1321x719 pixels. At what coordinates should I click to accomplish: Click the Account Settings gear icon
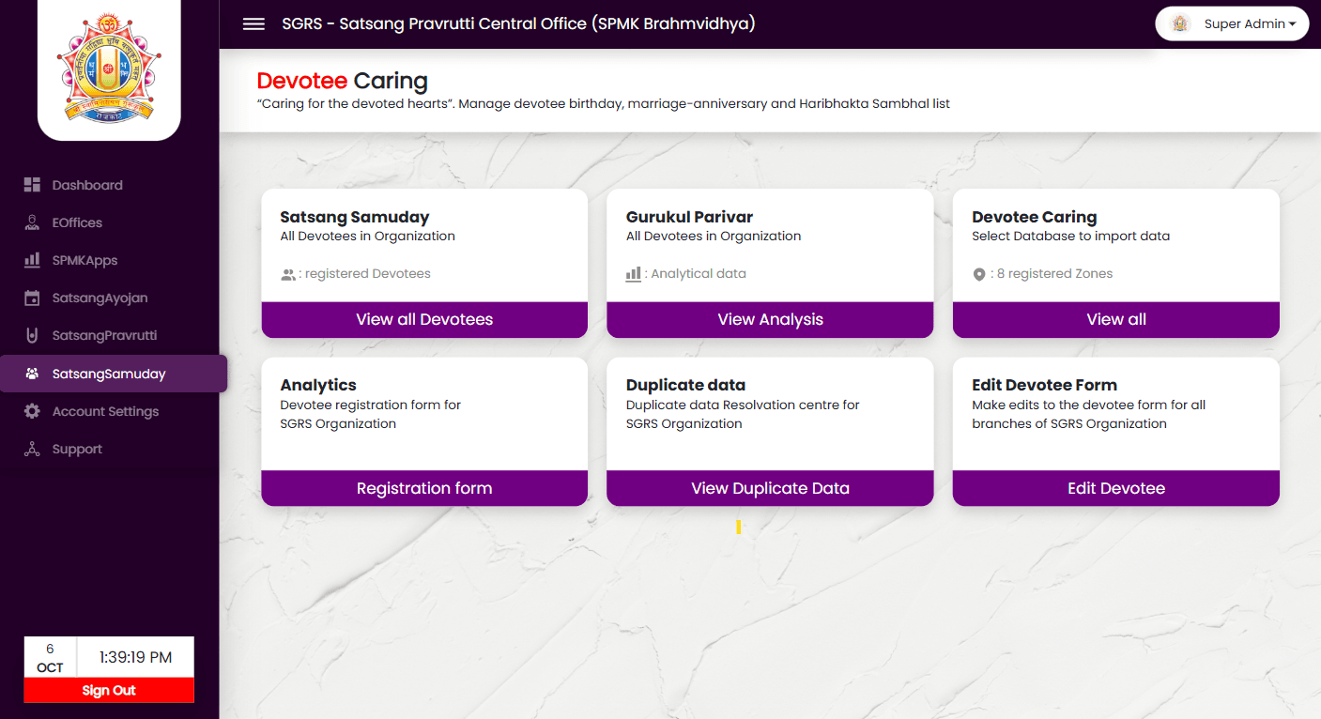32,411
